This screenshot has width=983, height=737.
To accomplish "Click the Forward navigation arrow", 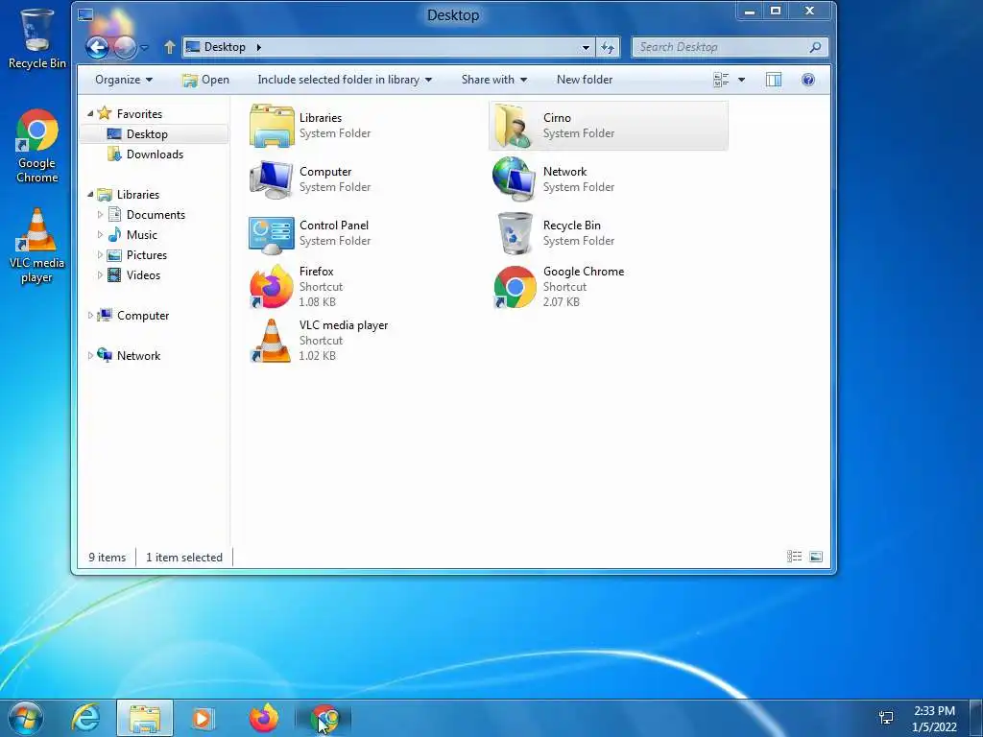I will (126, 47).
